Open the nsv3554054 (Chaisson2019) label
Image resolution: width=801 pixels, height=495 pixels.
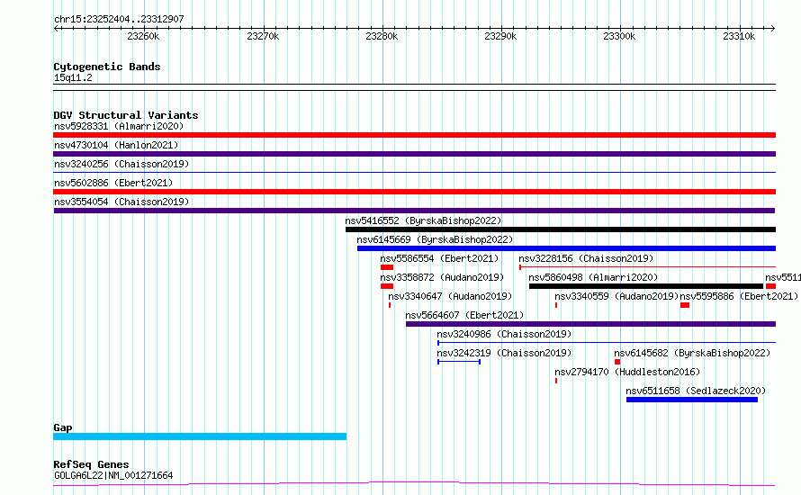pos(121,202)
